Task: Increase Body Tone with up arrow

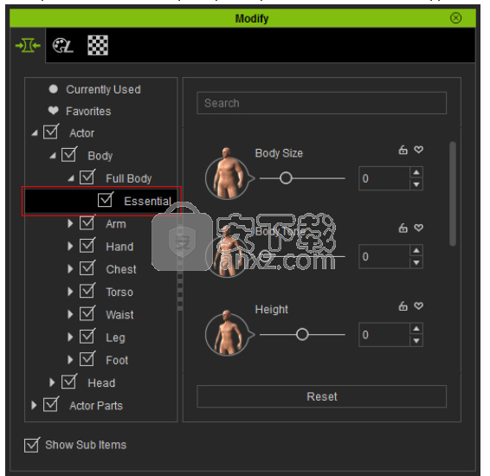Action: [x=416, y=250]
